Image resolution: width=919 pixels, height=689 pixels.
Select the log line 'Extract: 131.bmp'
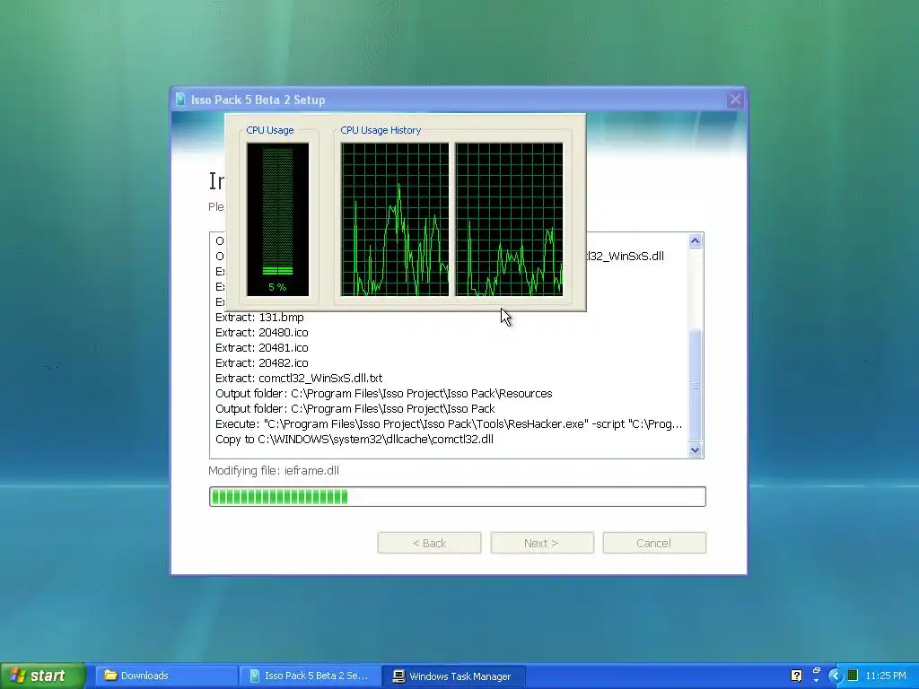[259, 317]
